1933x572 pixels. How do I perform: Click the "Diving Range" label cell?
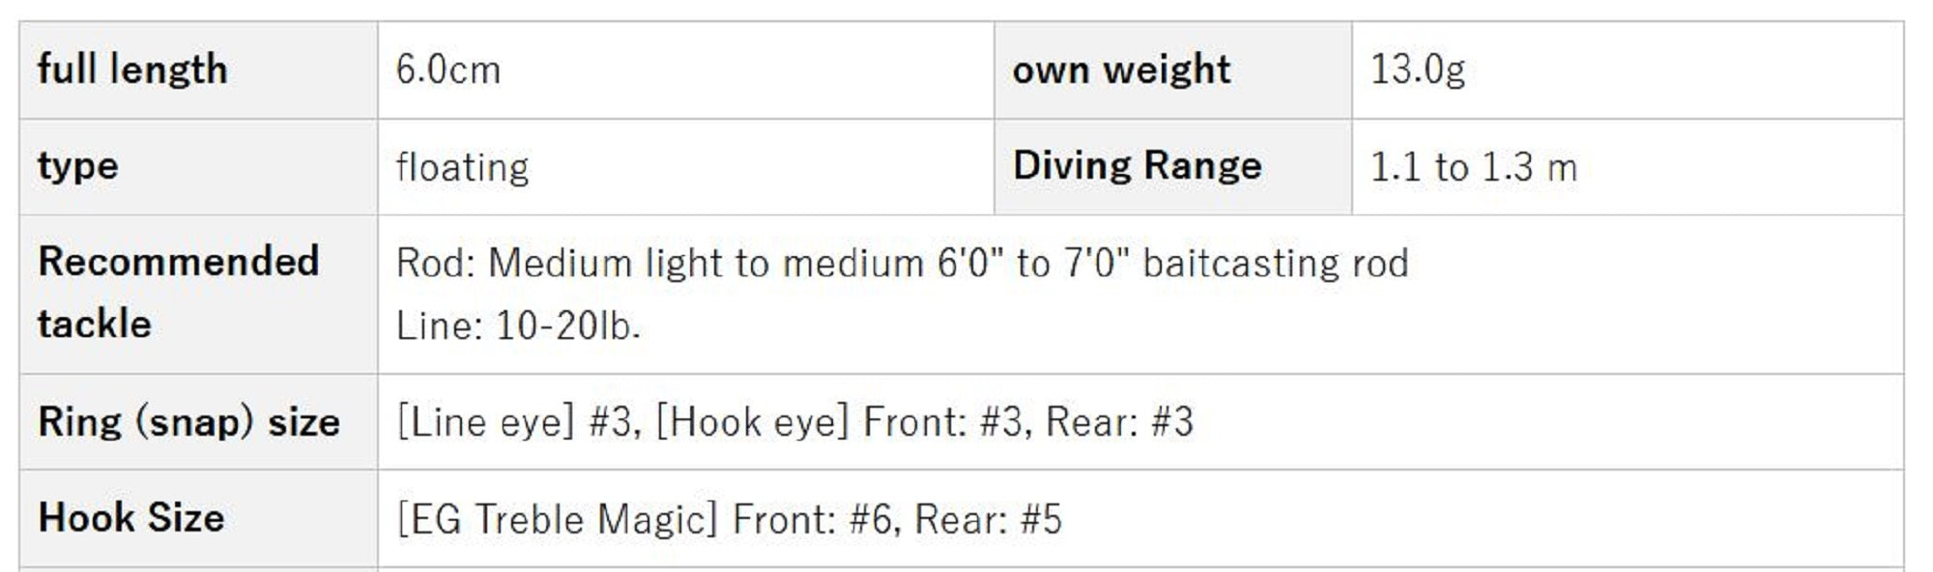tap(1137, 166)
